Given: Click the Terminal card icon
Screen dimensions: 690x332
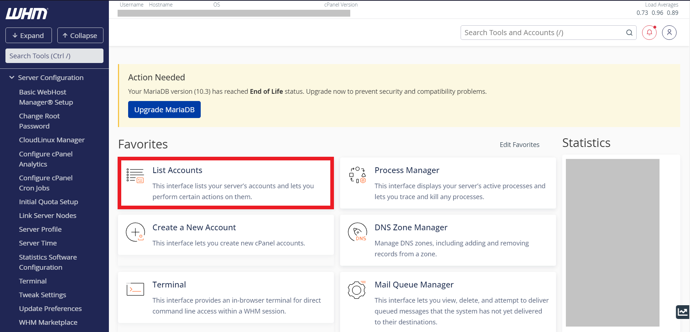Looking at the screenshot, I should click(x=135, y=289).
